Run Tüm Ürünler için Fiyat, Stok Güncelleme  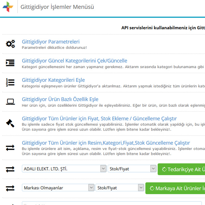click(99, 119)
